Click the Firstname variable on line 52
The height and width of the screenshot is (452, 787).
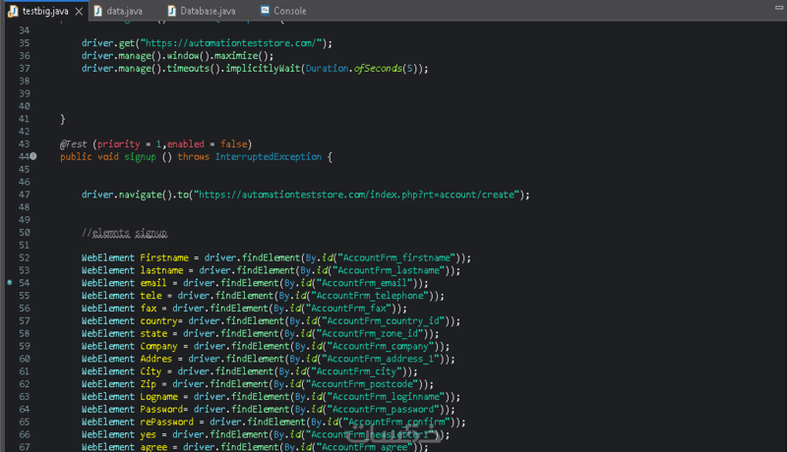point(164,257)
